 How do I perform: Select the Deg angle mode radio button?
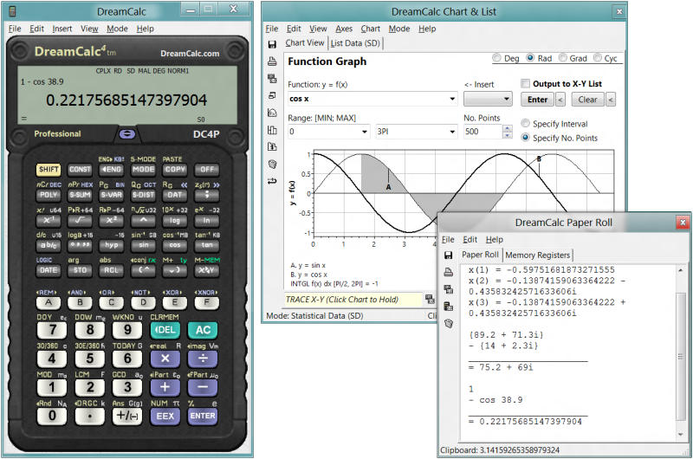[x=496, y=58]
